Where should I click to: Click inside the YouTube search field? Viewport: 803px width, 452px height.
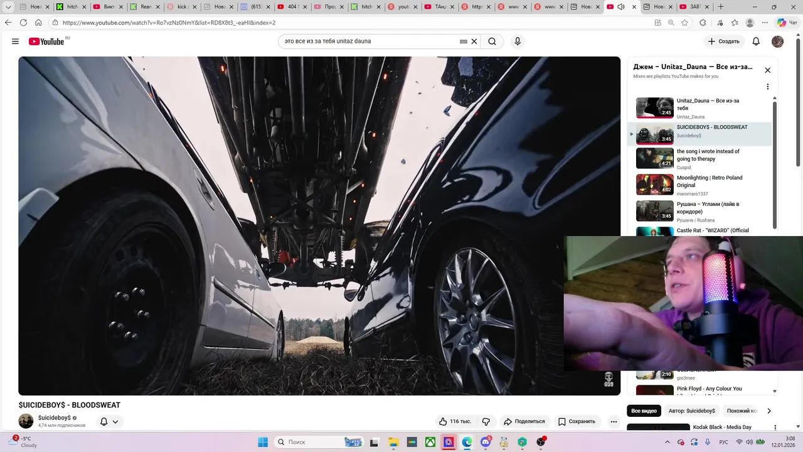[x=370, y=41]
